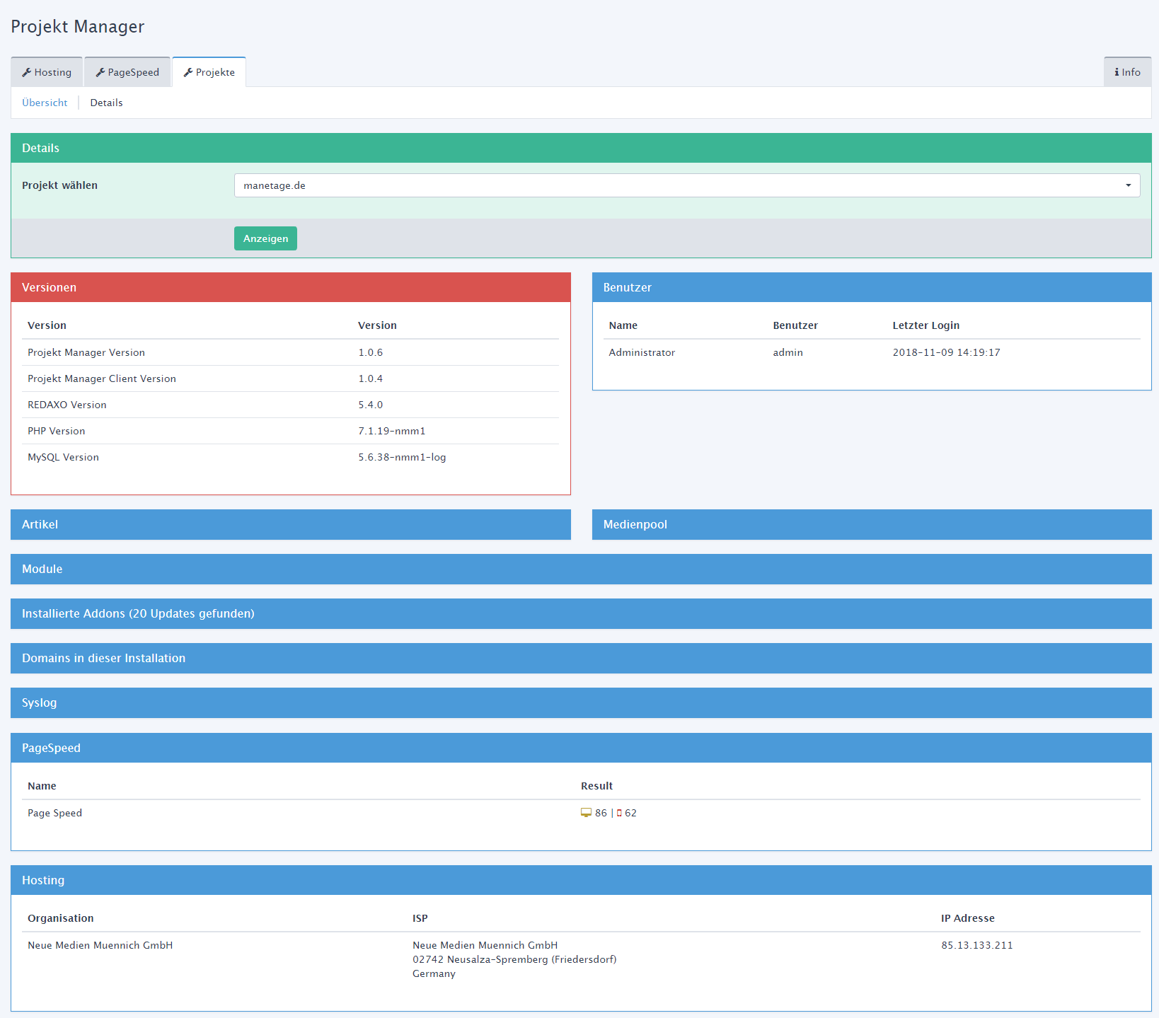Click the Projekt Manager page title
Screen dimensions: 1159x1018
[x=77, y=27]
